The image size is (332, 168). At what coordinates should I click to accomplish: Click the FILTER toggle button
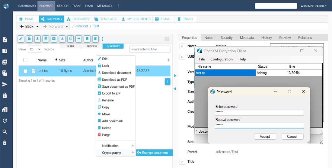click(x=70, y=46)
